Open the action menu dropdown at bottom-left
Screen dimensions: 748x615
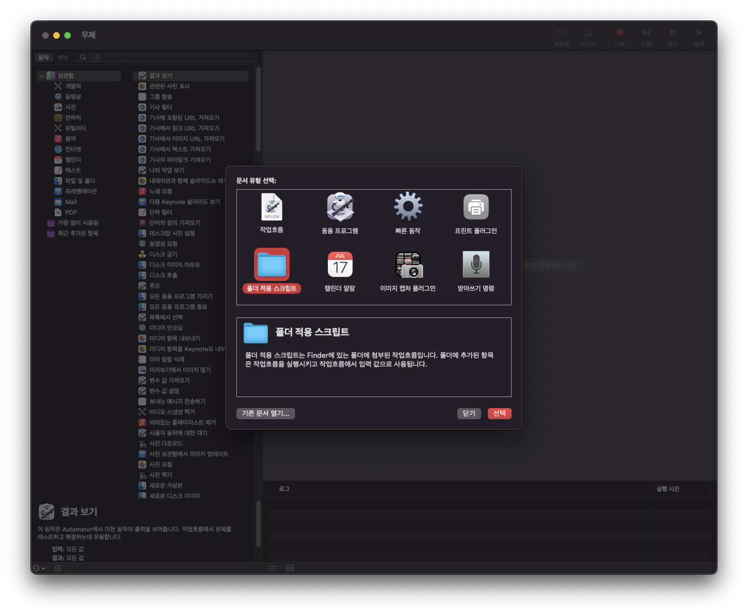click(x=39, y=569)
